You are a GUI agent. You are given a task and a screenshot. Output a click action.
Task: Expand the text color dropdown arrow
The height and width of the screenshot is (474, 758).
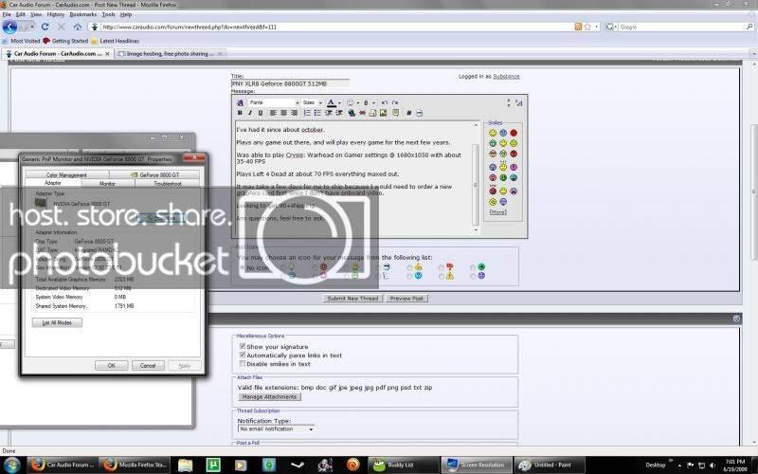[339, 102]
